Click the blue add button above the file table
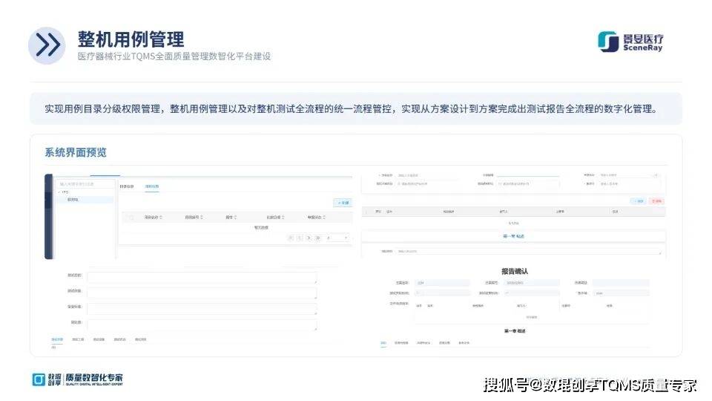The width and height of the screenshot is (712, 401). [x=638, y=201]
